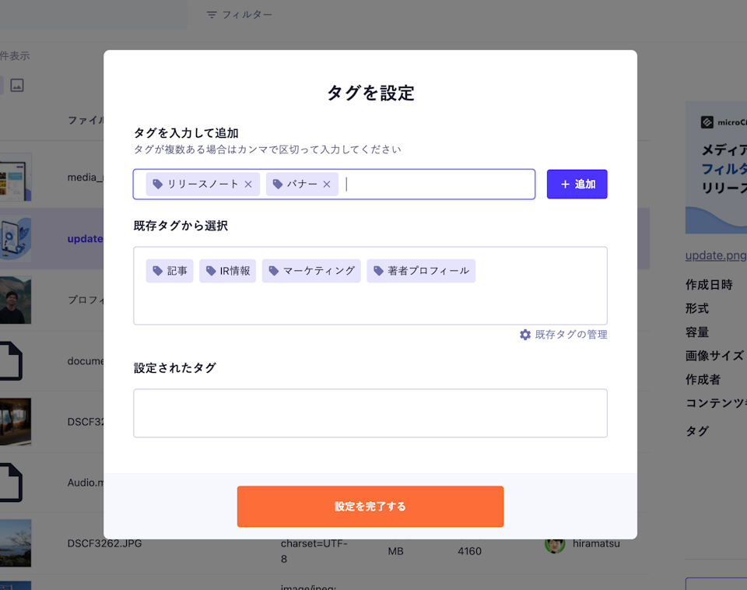The image size is (747, 590).
Task: Click the update.png preview image
Action: tap(715, 167)
